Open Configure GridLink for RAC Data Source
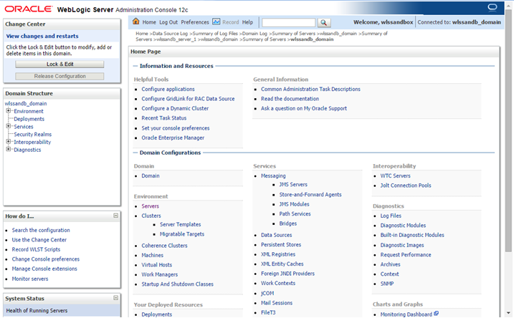 pyautogui.click(x=188, y=99)
